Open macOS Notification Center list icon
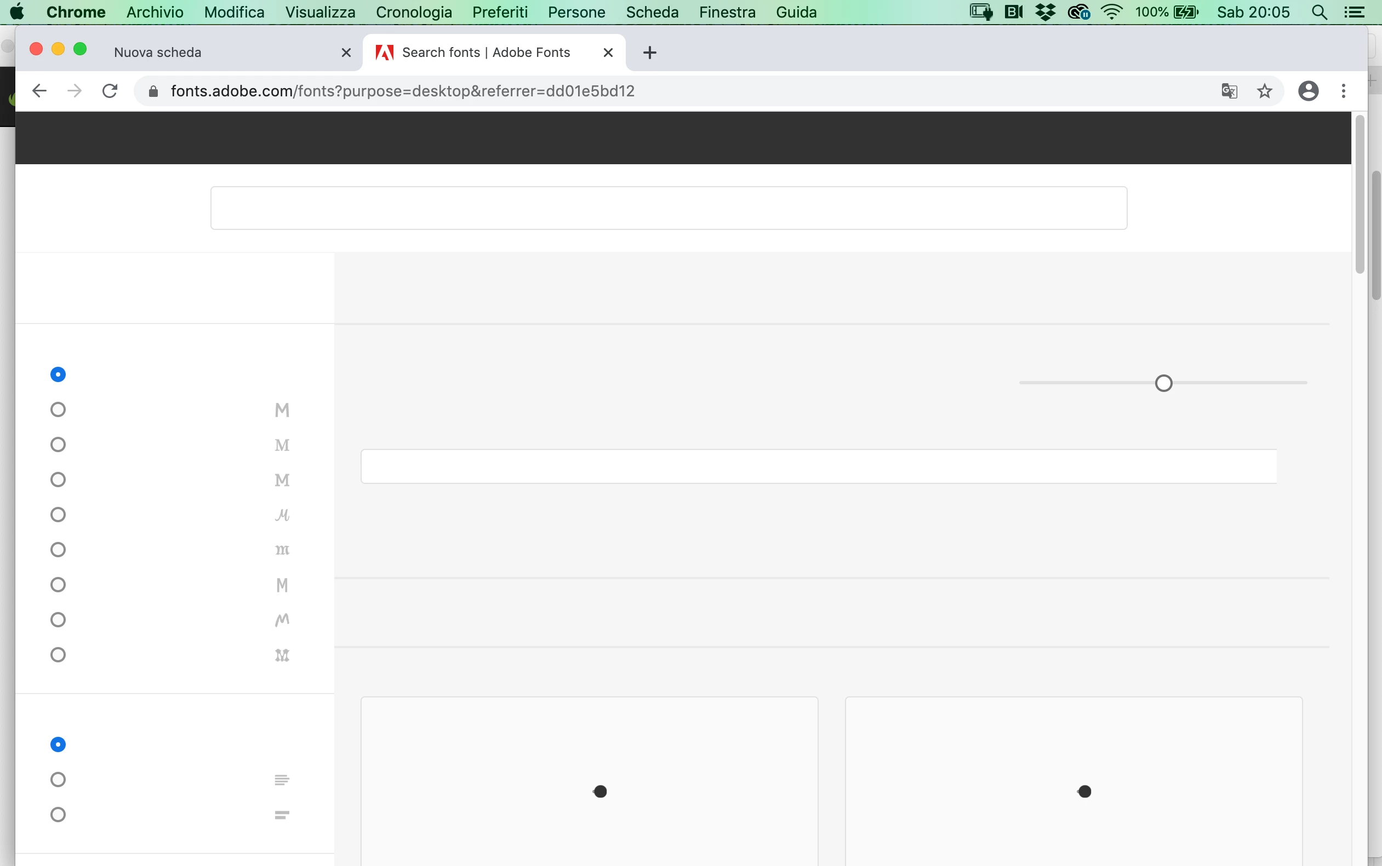The width and height of the screenshot is (1382, 866). tap(1355, 12)
